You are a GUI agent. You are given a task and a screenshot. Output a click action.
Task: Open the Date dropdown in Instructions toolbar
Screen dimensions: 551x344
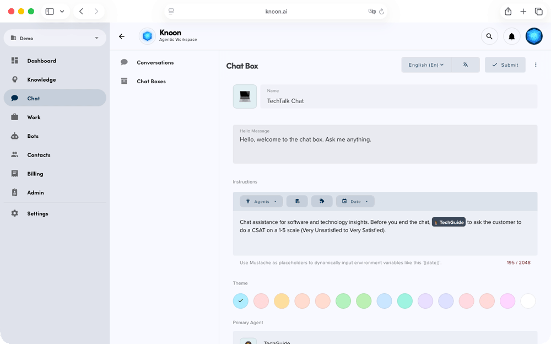click(x=355, y=201)
